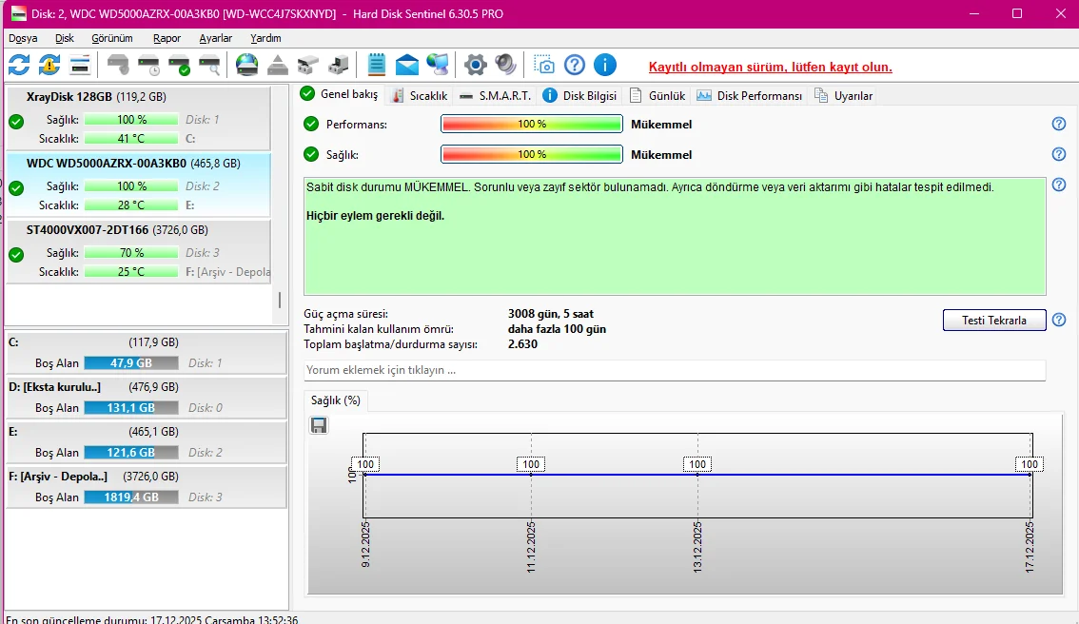Image resolution: width=1079 pixels, height=624 pixels.
Task: Open the Ayarlar menu
Action: (x=215, y=38)
